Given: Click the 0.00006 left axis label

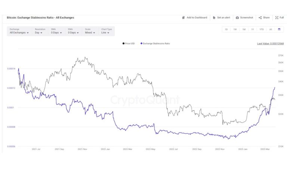Looking at the screenshot, I should pos(11,146).
